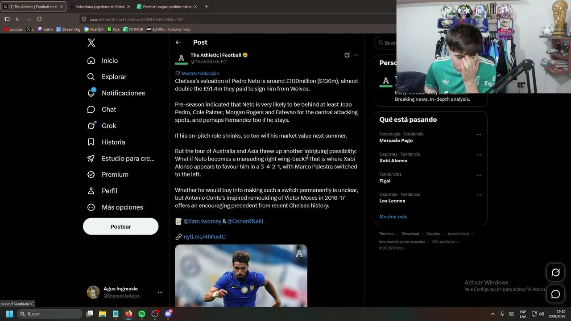571x321 pixels.
Task: Open the FOTMOB bookmark
Action: click(133, 29)
